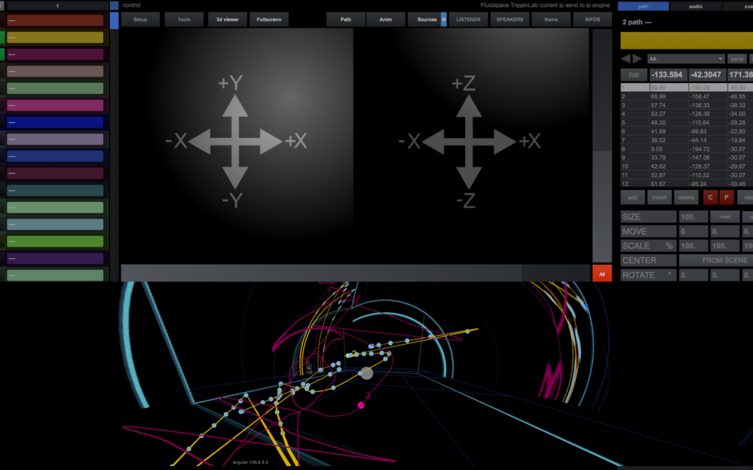Click the save preset button
This screenshot has height=470, width=753.
[737, 58]
